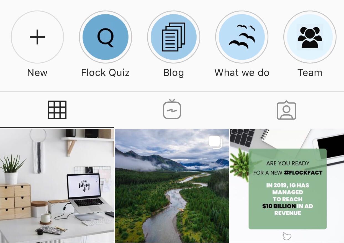The image size is (344, 243).
Task: Open the Team highlight with people icon
Action: (310, 37)
